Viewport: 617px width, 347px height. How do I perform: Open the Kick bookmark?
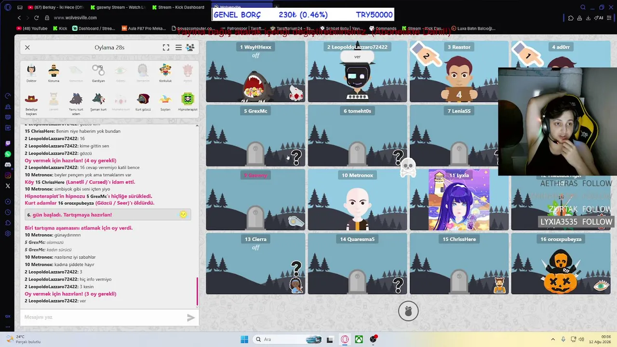[60, 28]
